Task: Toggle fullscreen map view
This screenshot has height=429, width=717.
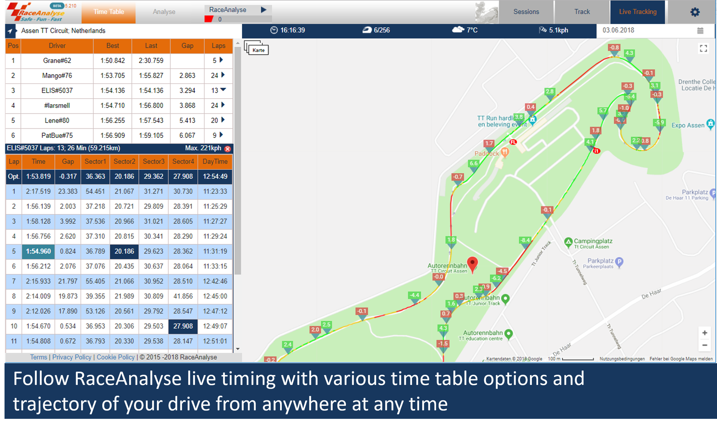Action: (703, 48)
